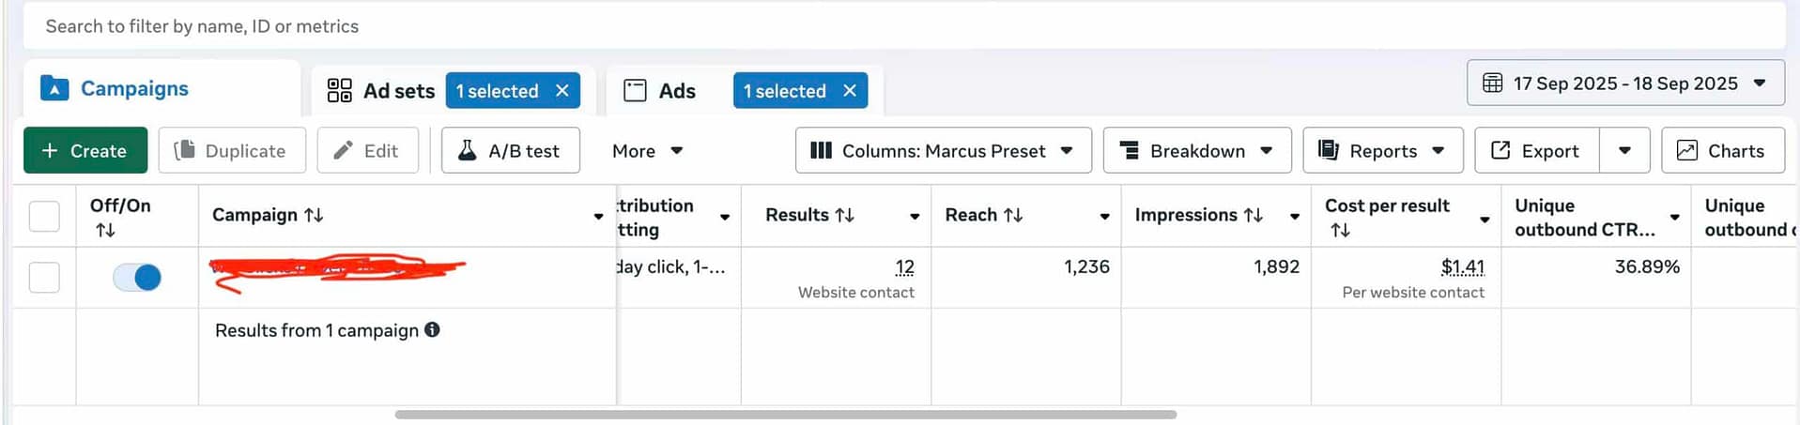Turn off the campaign toggle switch
The width and height of the screenshot is (1800, 425).
[137, 277]
